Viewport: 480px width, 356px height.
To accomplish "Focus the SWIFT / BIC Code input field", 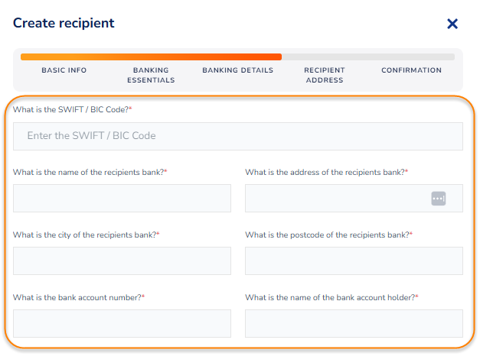I will 237,136.
